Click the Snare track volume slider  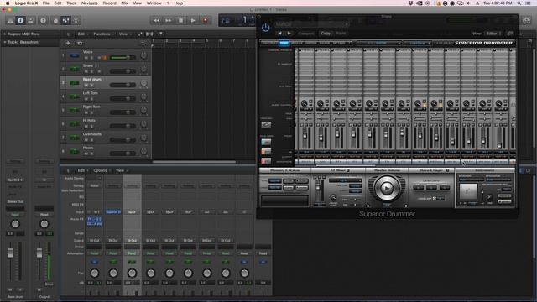tap(123, 71)
